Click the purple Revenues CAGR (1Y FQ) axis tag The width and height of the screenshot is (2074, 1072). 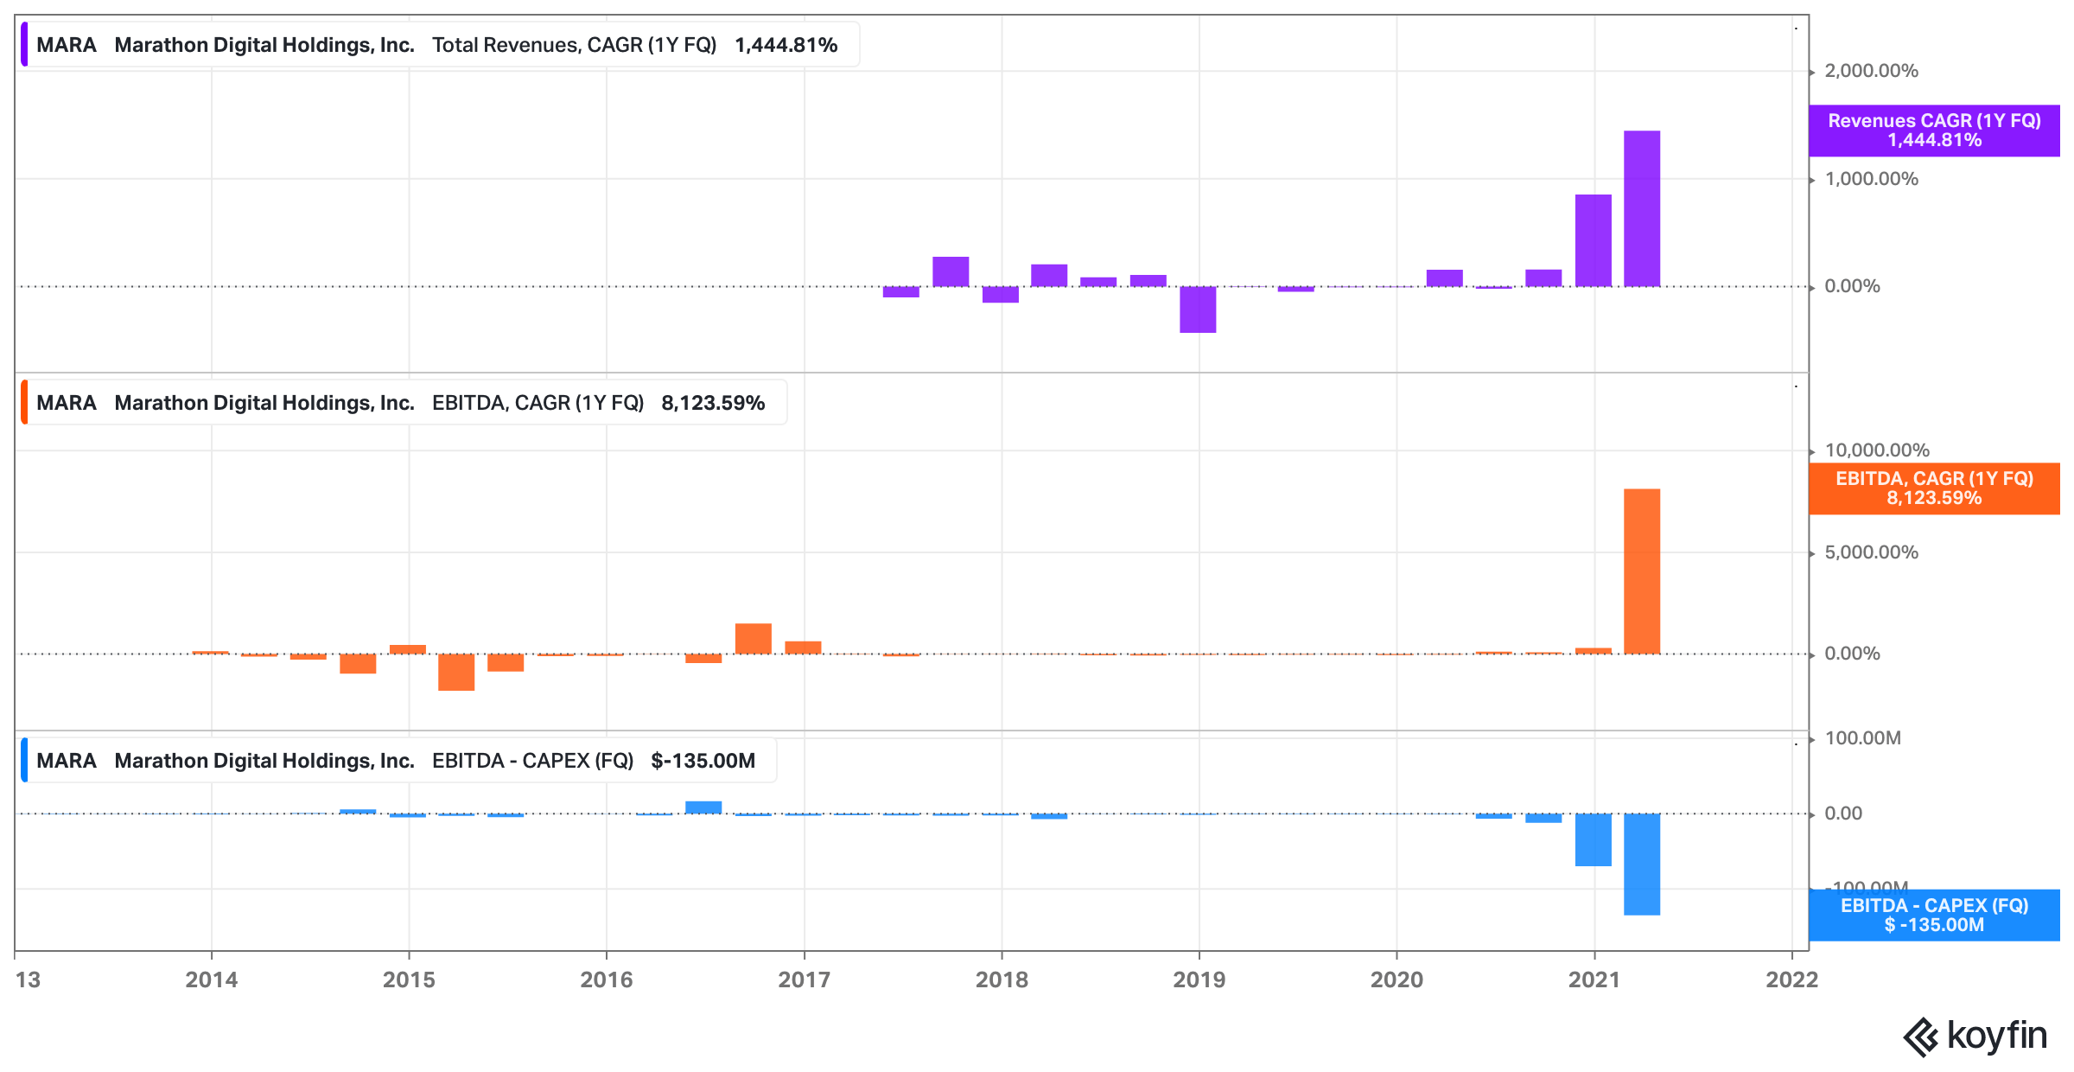click(x=1934, y=131)
